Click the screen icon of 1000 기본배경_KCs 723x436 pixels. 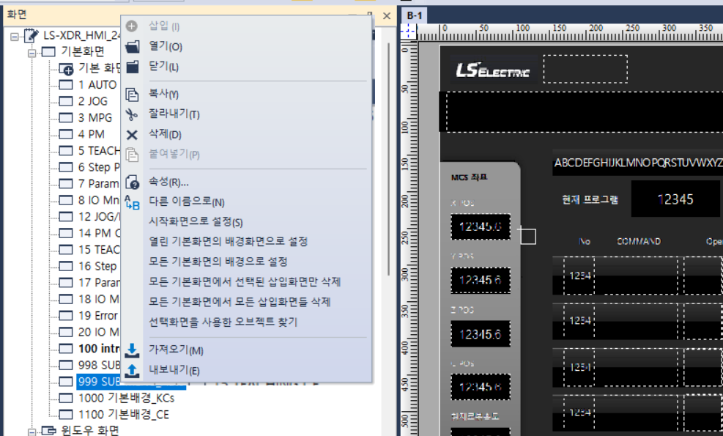coord(66,398)
